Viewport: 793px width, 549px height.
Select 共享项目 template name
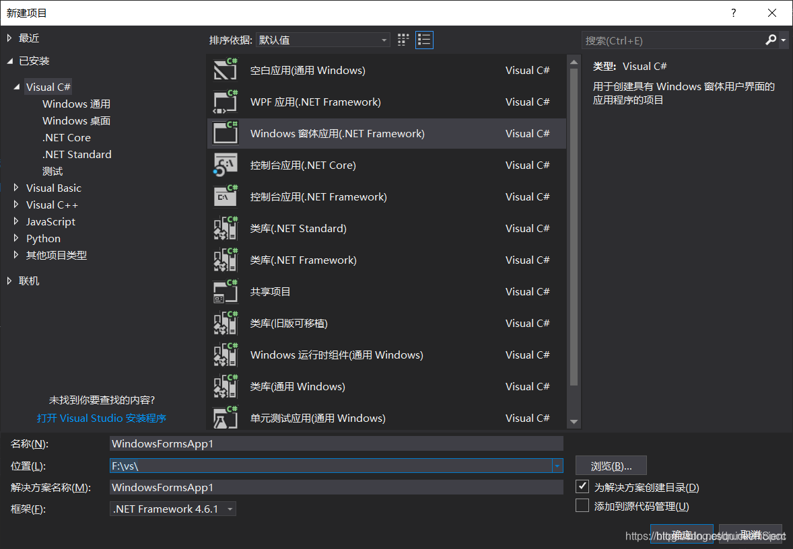tap(270, 292)
